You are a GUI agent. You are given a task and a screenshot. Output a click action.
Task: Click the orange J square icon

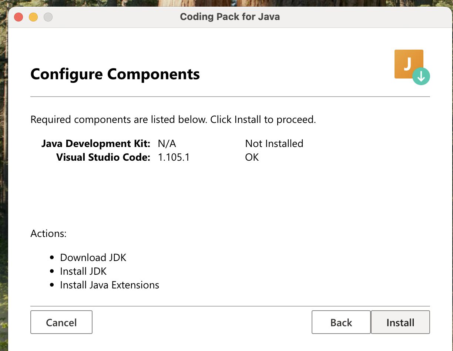click(407, 62)
